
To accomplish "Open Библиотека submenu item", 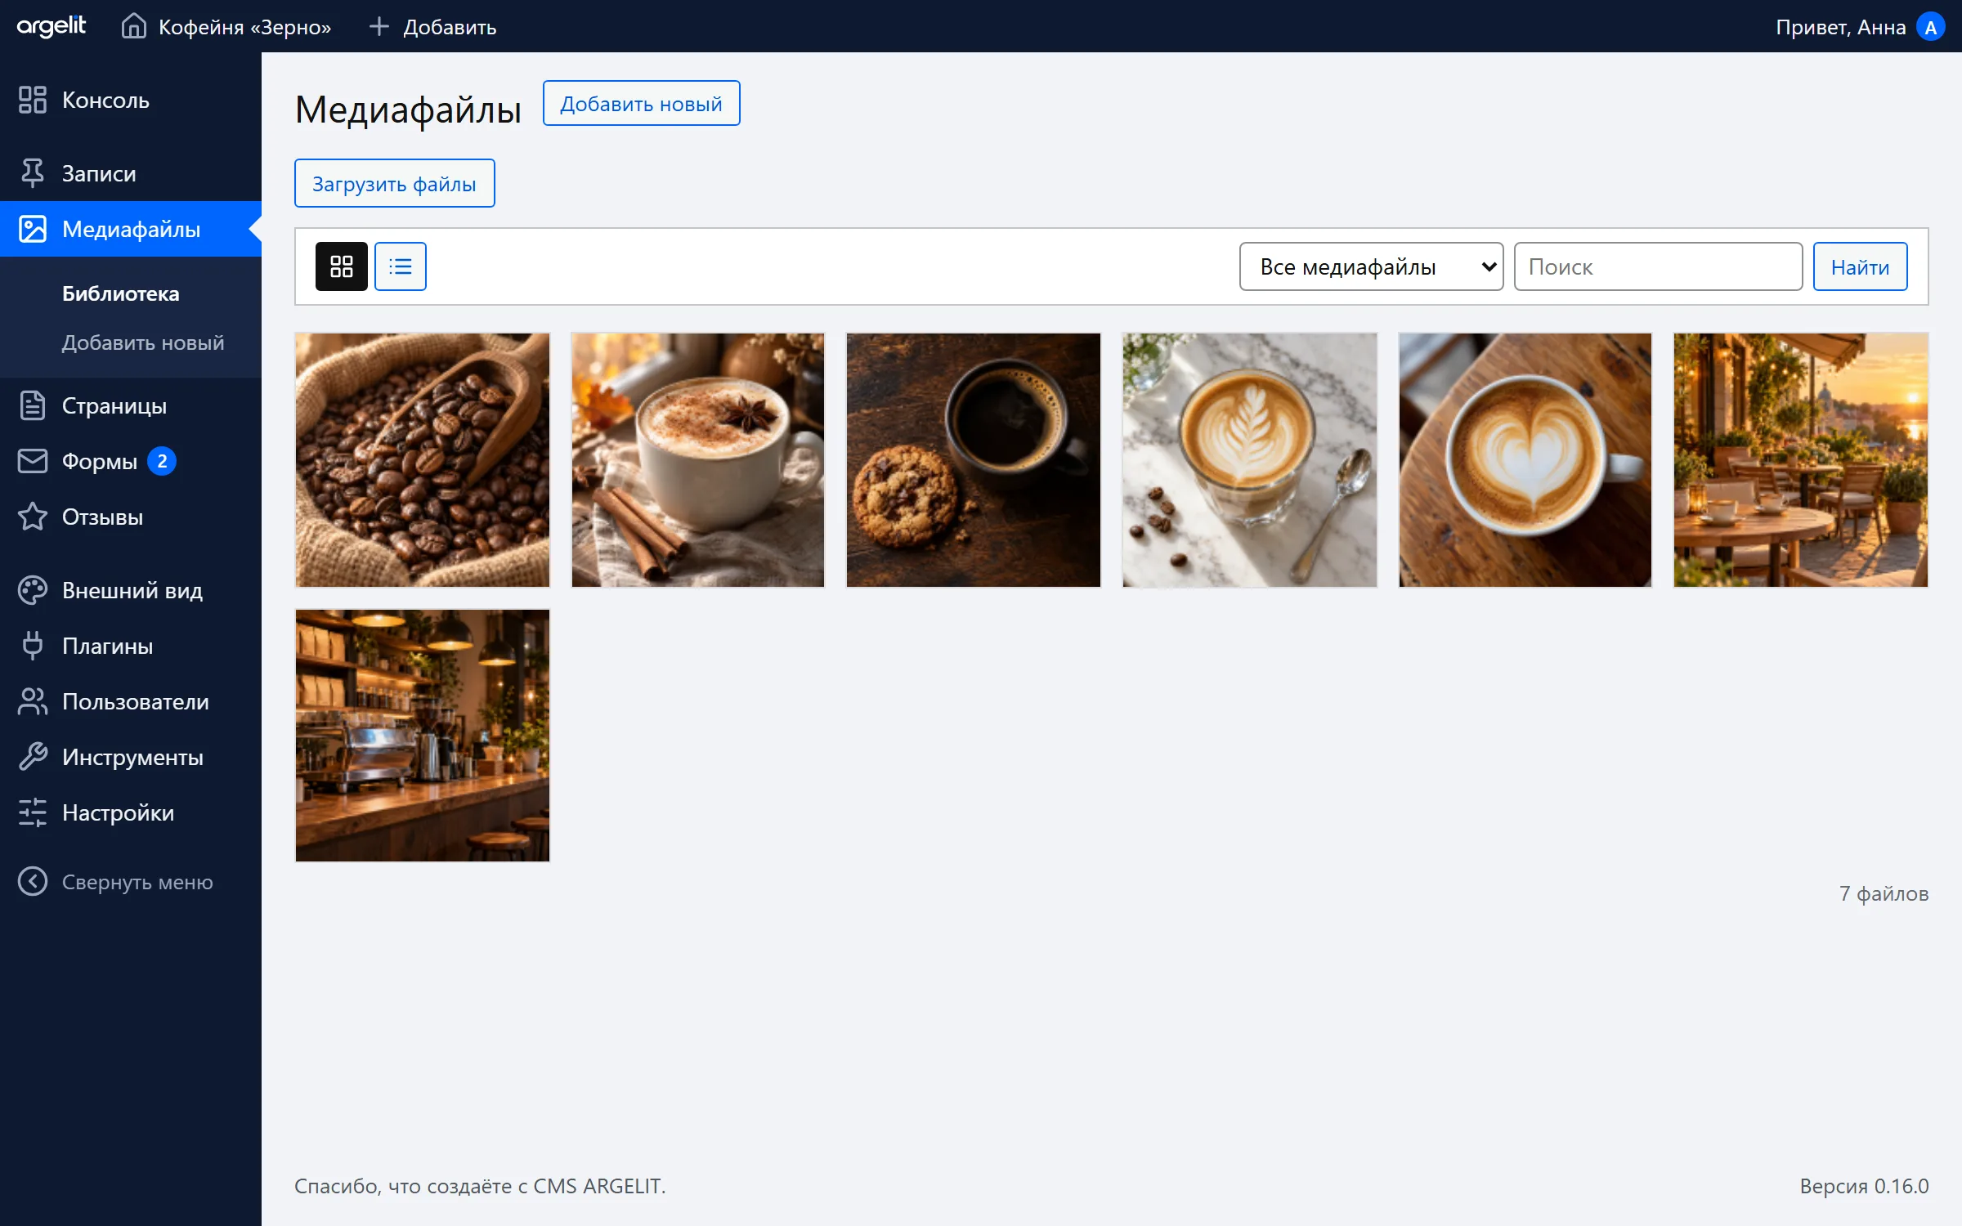I will [x=120, y=293].
